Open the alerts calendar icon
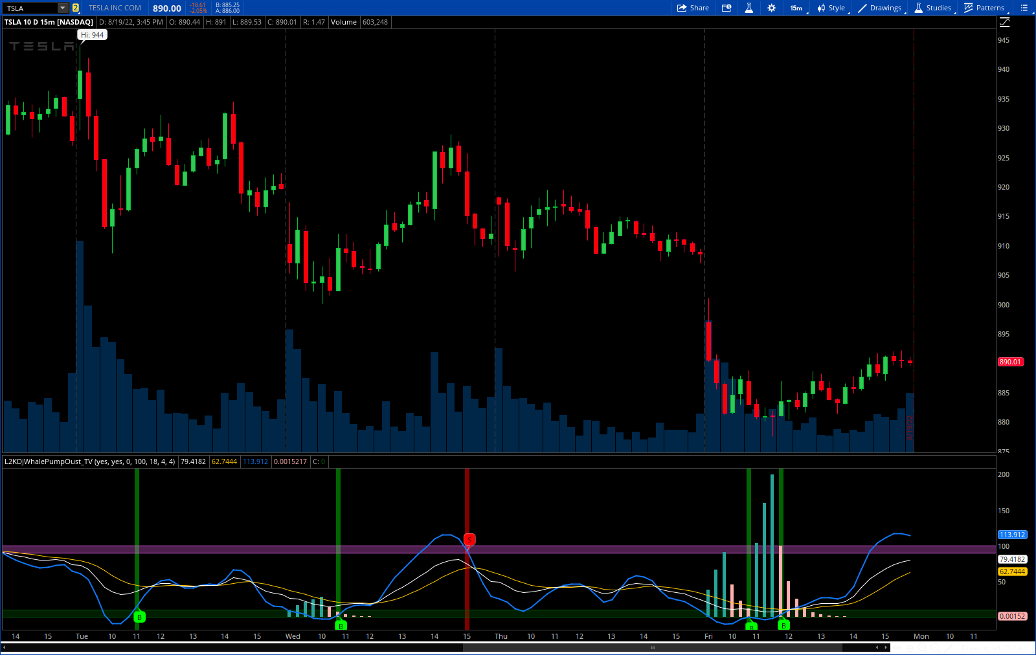Screen dimensions: 1036x655 point(726,8)
